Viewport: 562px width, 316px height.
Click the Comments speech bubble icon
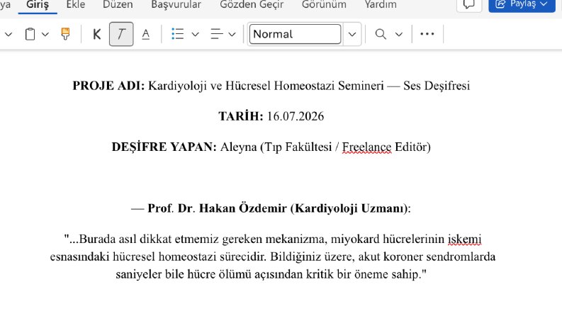[x=469, y=4]
